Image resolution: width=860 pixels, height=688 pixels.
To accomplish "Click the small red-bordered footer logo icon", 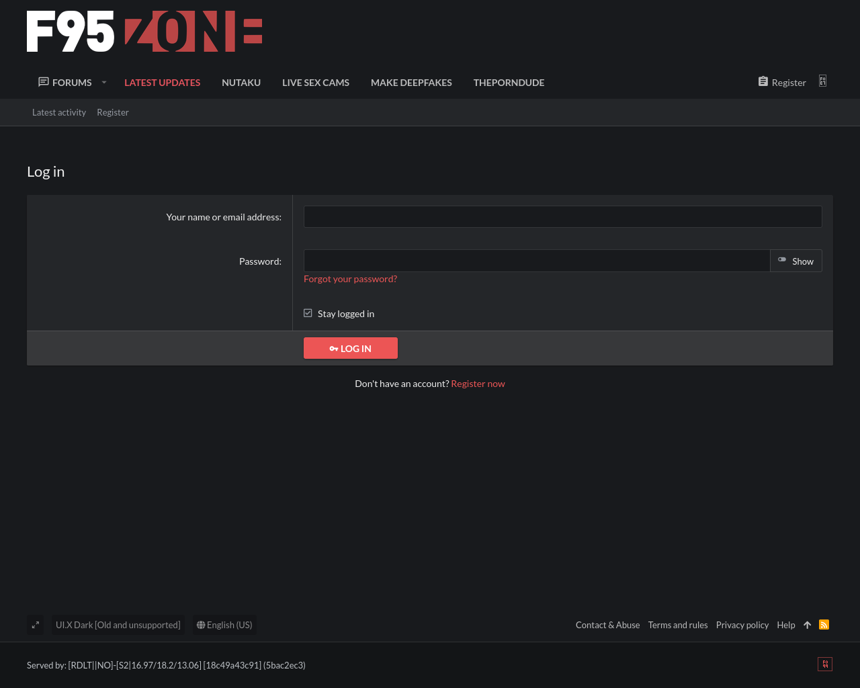I will coord(825,664).
